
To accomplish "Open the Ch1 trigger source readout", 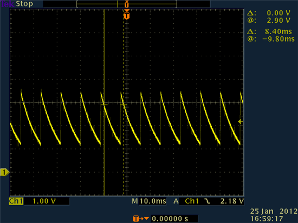I will point(192,201).
